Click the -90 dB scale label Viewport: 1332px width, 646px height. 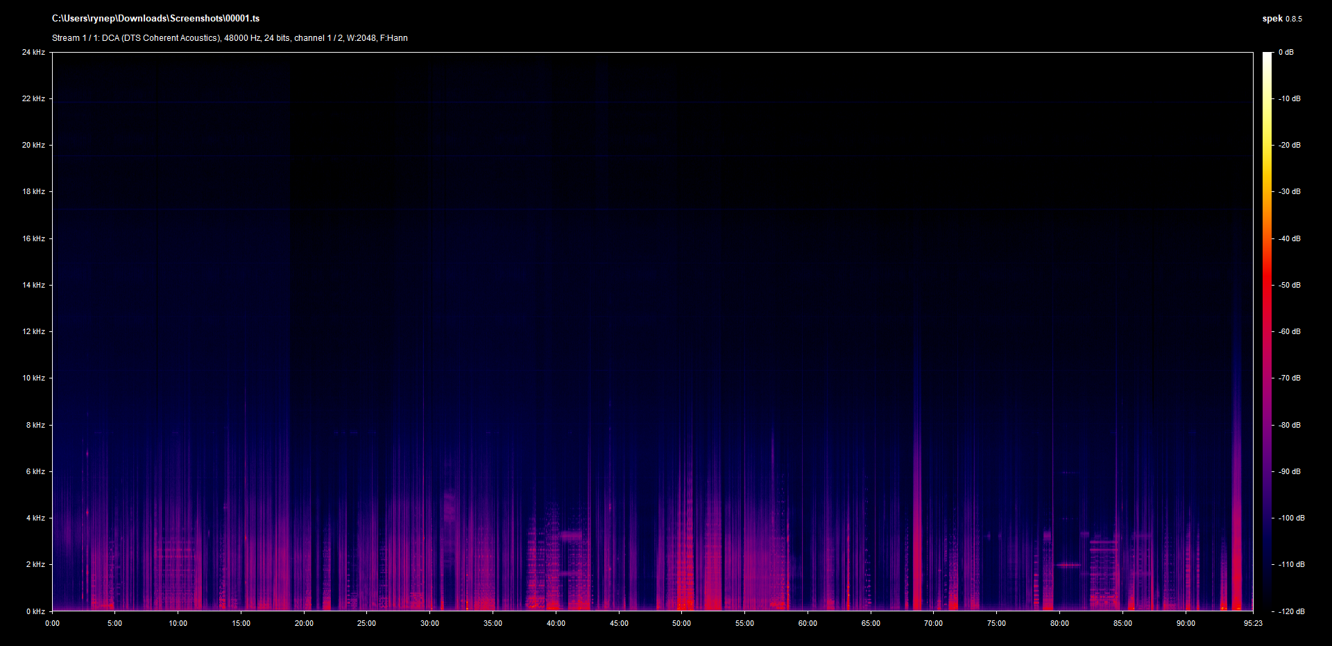tap(1290, 471)
